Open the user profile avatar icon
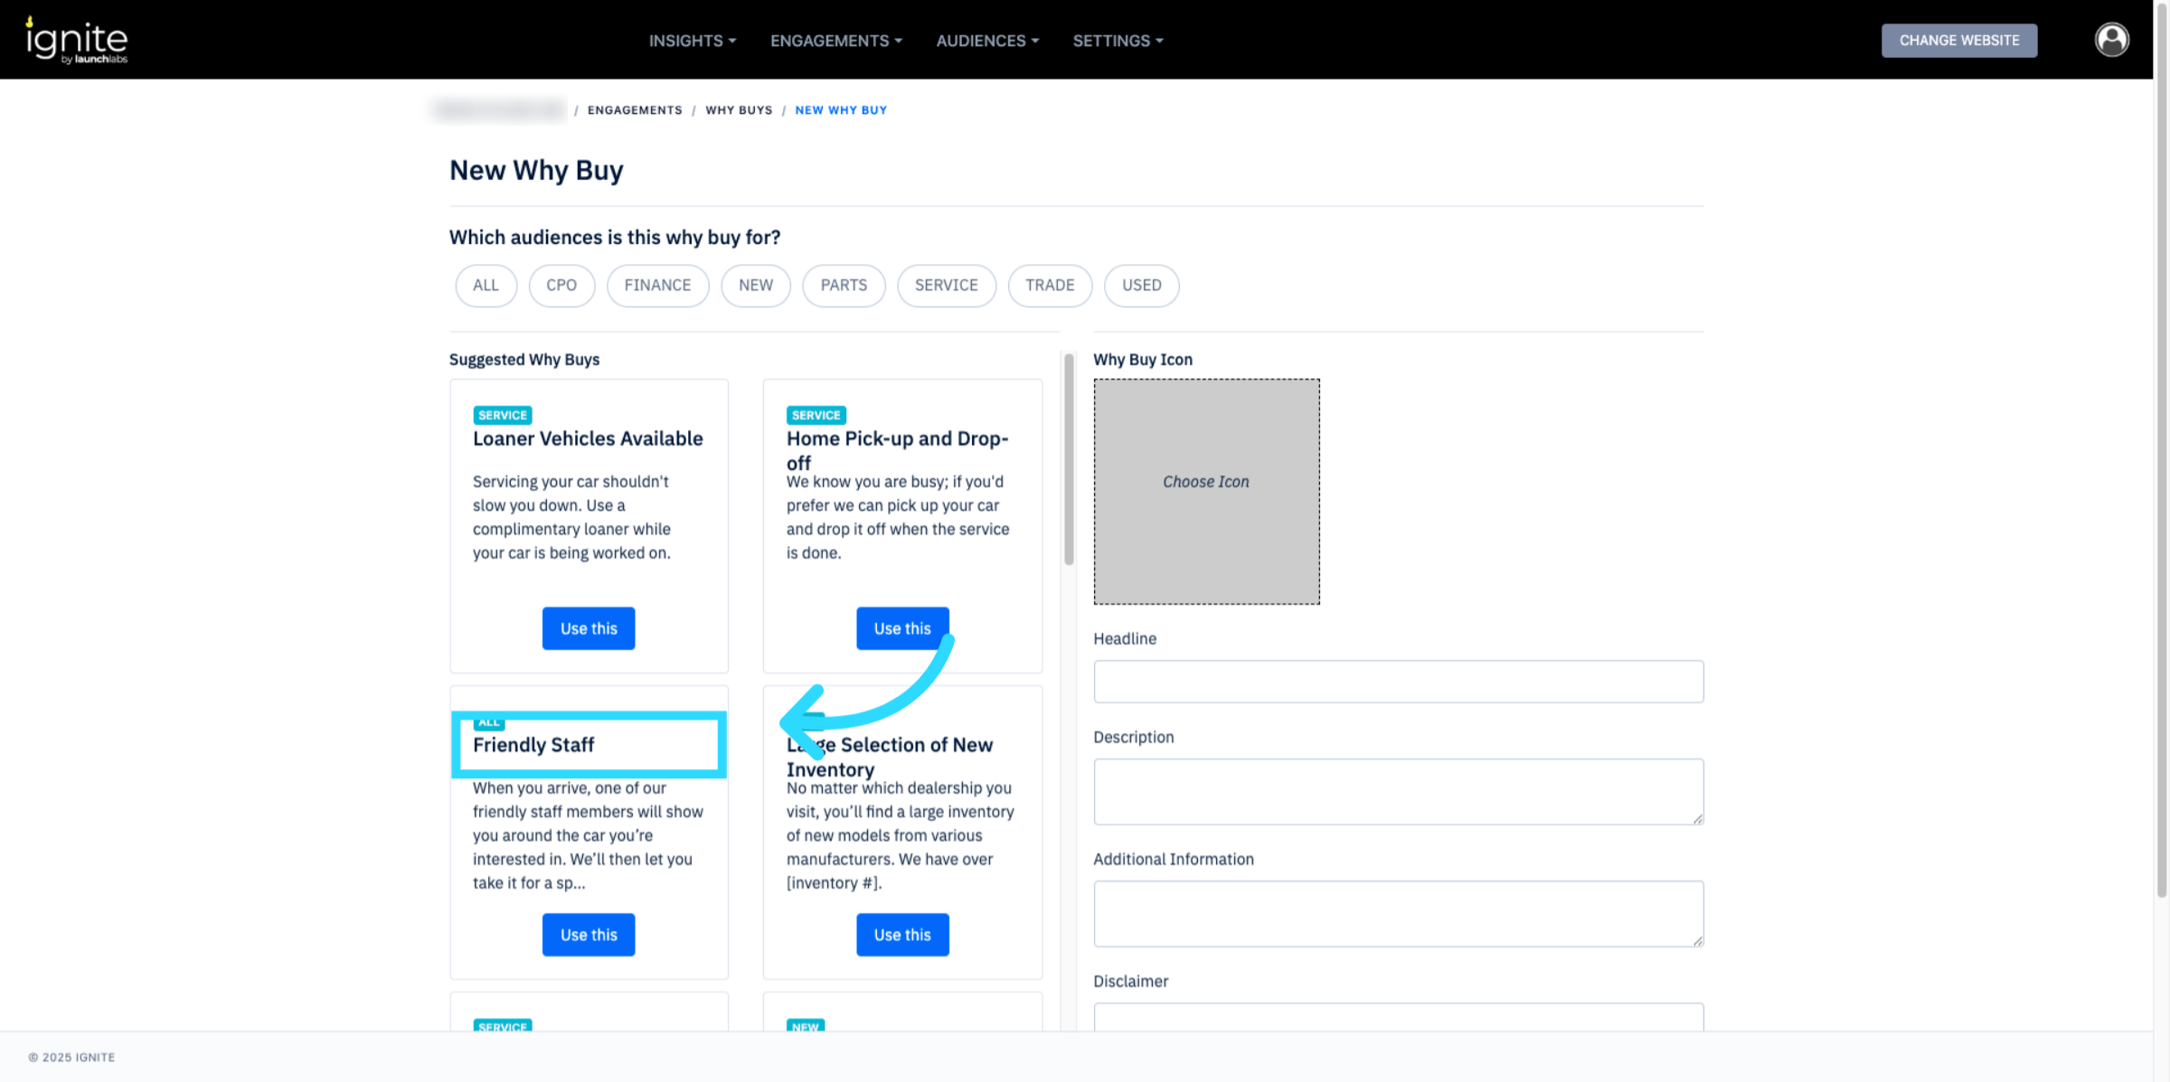The width and height of the screenshot is (2170, 1082). pos(2111,40)
